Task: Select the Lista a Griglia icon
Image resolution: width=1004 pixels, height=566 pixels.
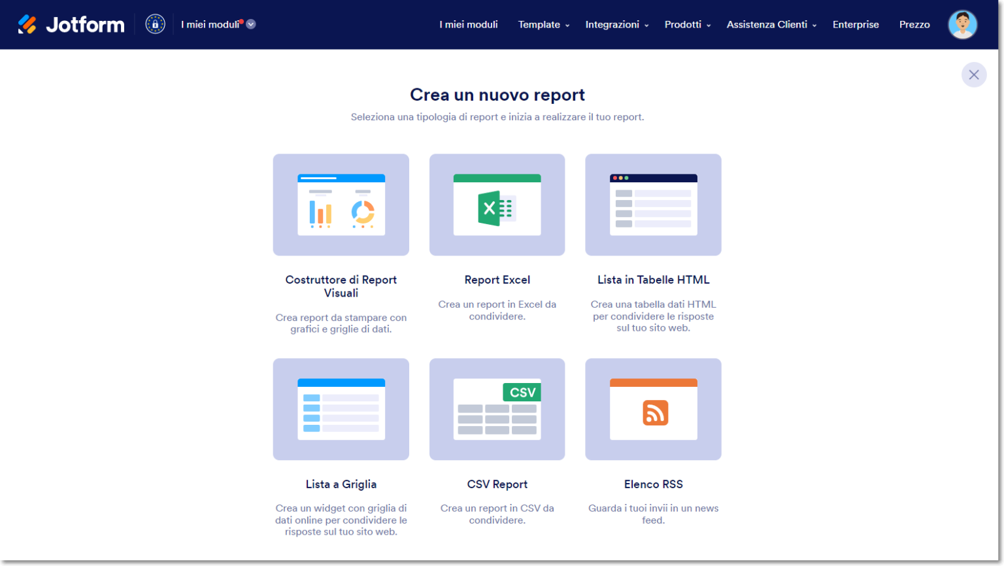Action: coord(341,409)
